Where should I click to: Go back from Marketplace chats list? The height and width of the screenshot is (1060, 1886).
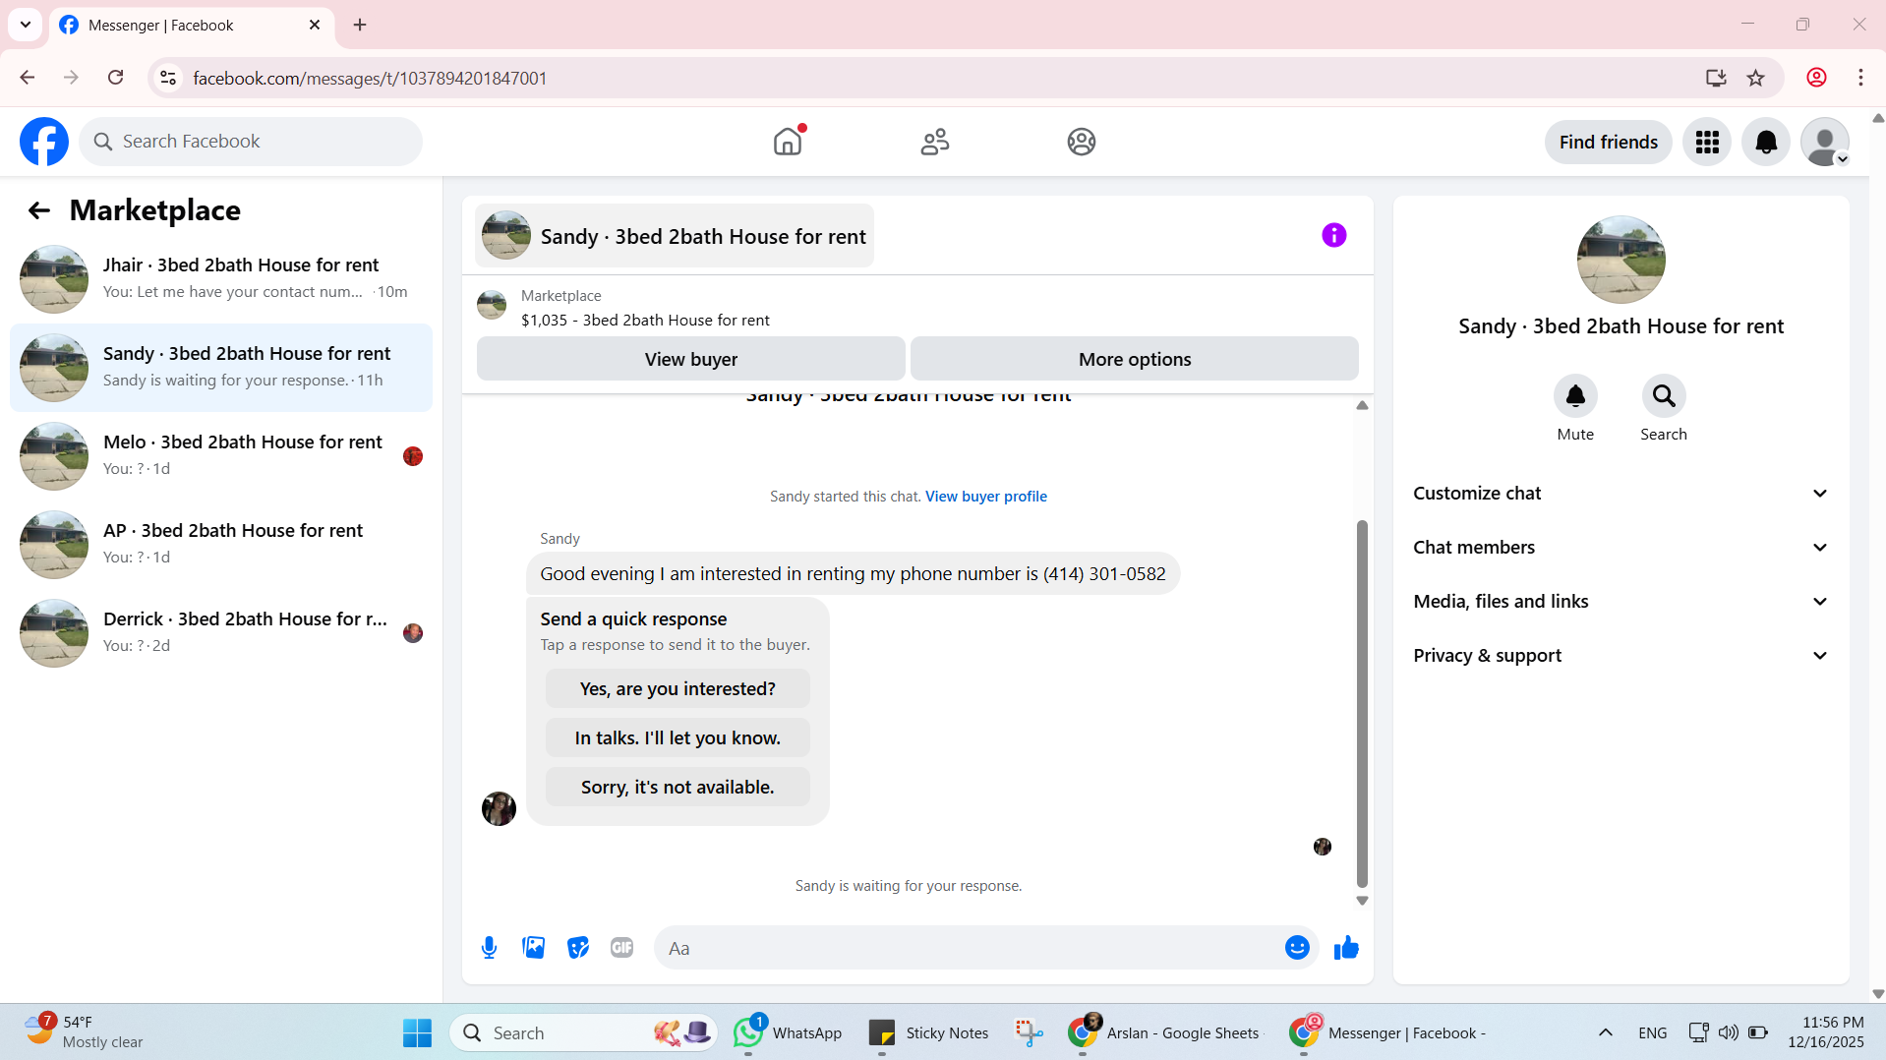tap(39, 210)
